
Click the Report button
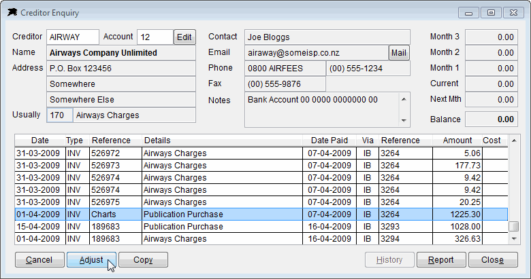(441, 260)
